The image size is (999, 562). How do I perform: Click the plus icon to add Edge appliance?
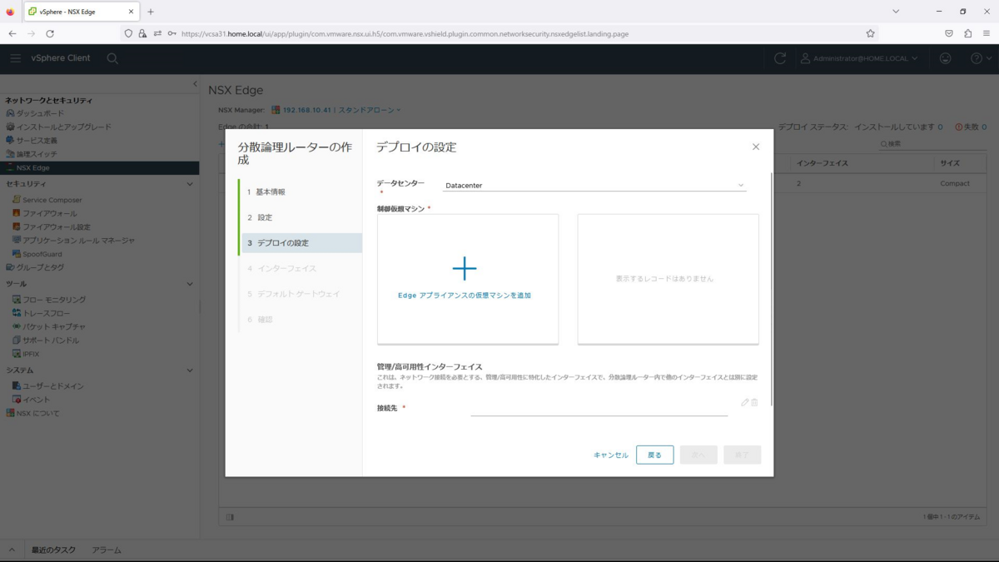point(465,268)
